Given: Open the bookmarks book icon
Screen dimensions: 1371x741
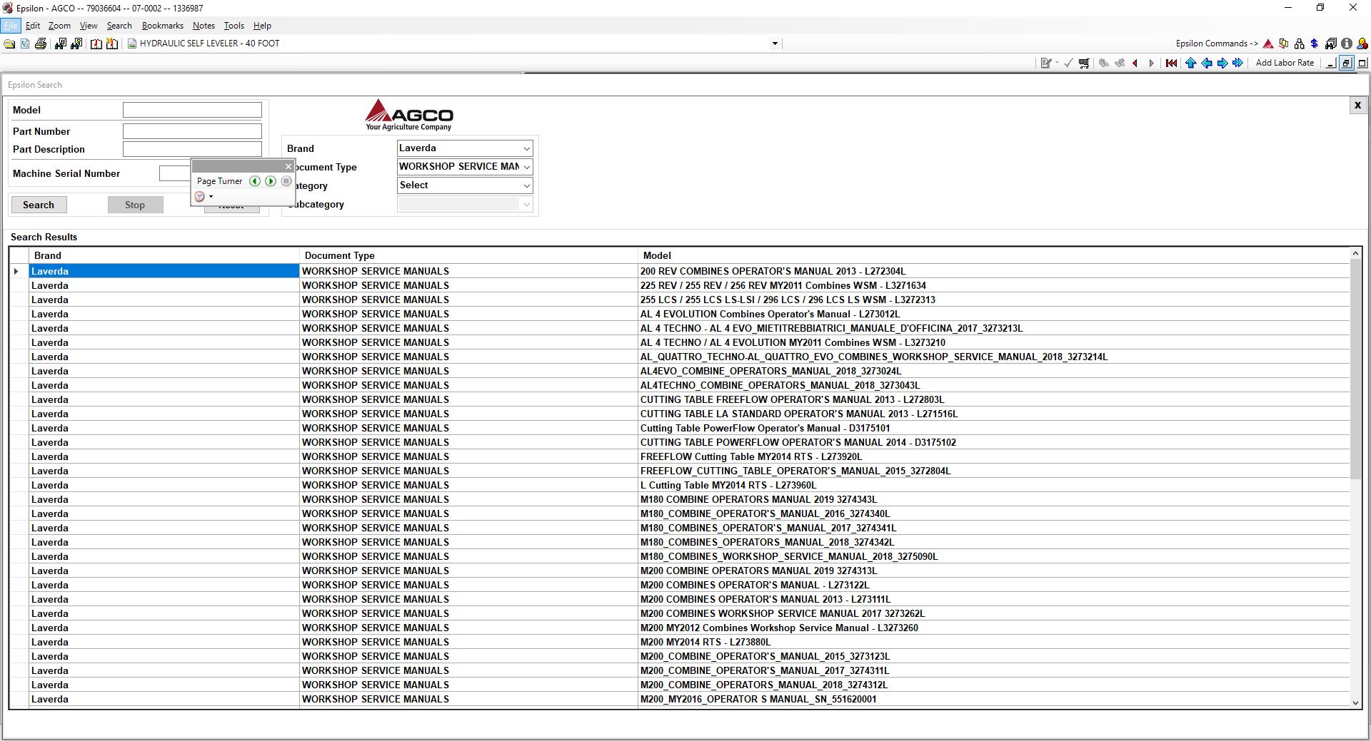Looking at the screenshot, I should 96,44.
